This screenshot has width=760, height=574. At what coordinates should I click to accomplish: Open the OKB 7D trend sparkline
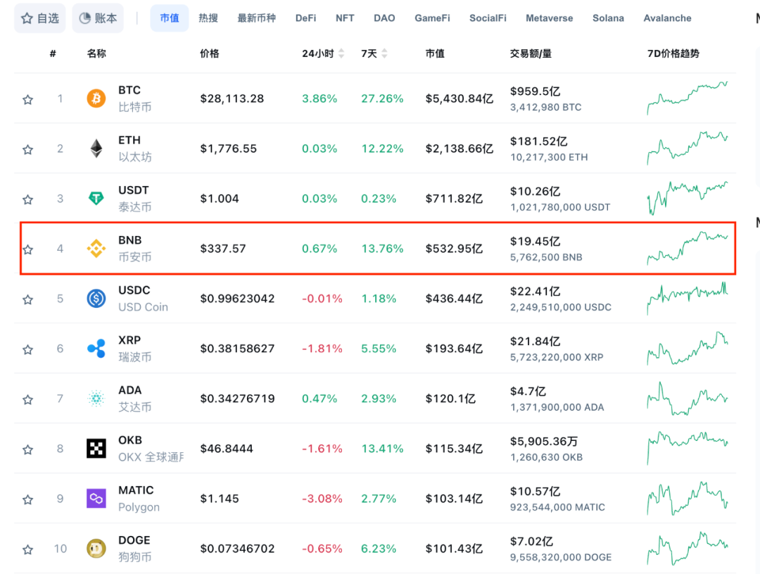tap(688, 448)
